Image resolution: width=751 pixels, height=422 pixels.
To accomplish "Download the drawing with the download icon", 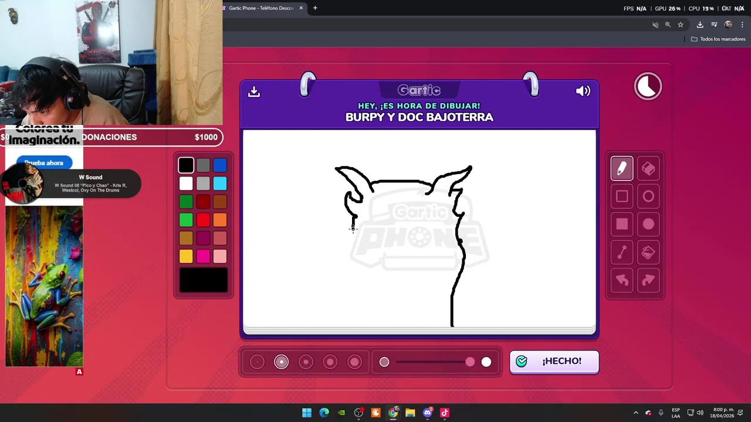I will [x=254, y=91].
